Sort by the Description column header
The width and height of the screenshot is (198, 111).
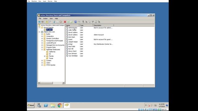103,25
